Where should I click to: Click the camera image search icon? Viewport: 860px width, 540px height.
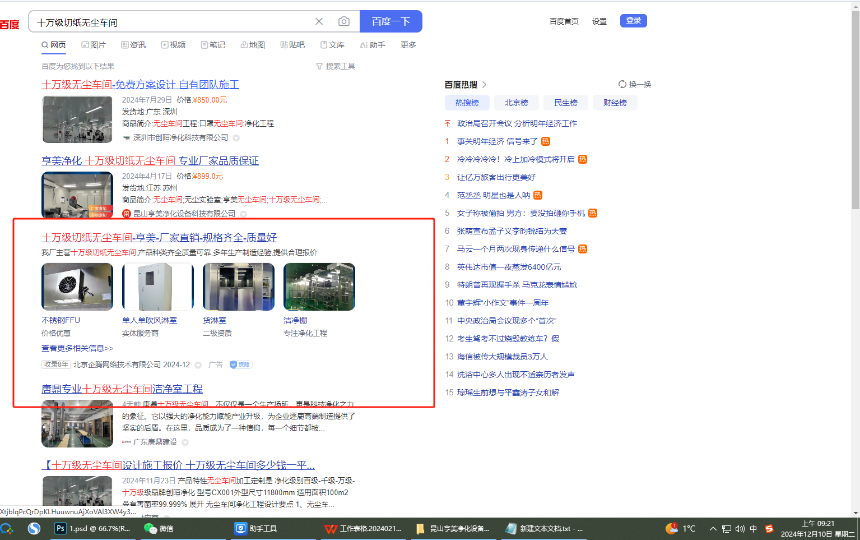[x=344, y=21]
